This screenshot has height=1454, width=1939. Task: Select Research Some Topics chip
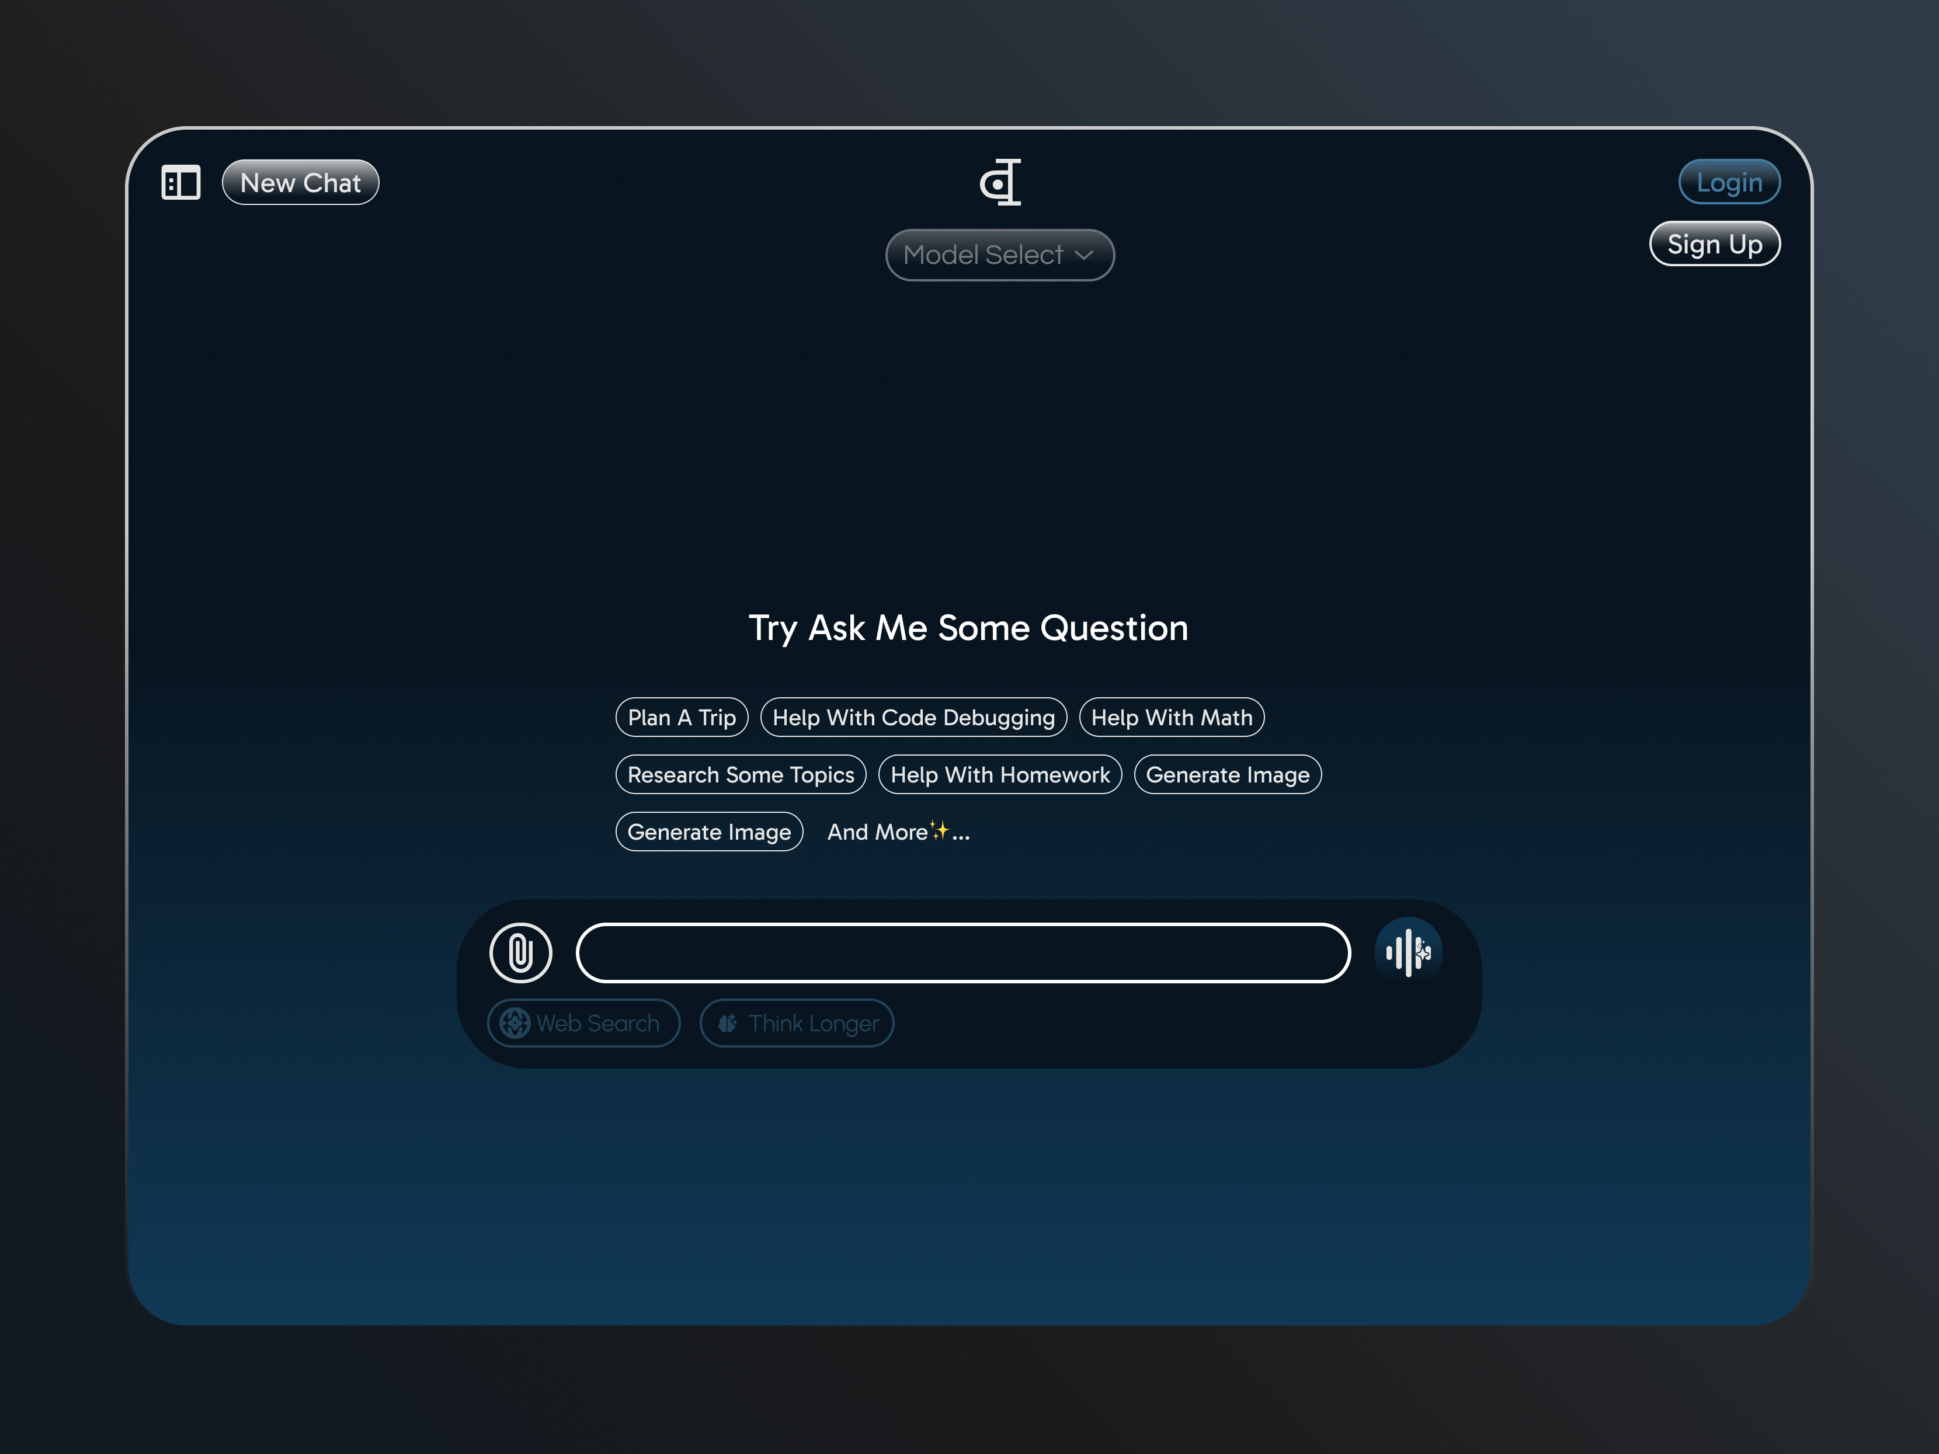click(x=741, y=775)
